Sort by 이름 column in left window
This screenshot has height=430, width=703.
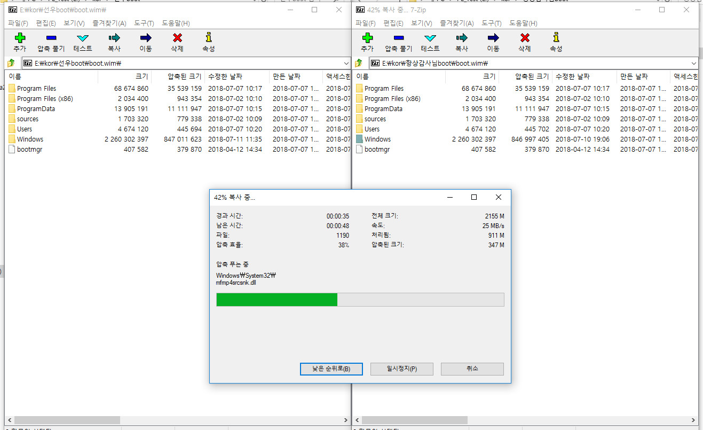pyautogui.click(x=51, y=77)
